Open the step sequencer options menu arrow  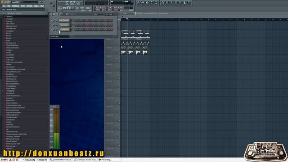click(x=51, y=14)
